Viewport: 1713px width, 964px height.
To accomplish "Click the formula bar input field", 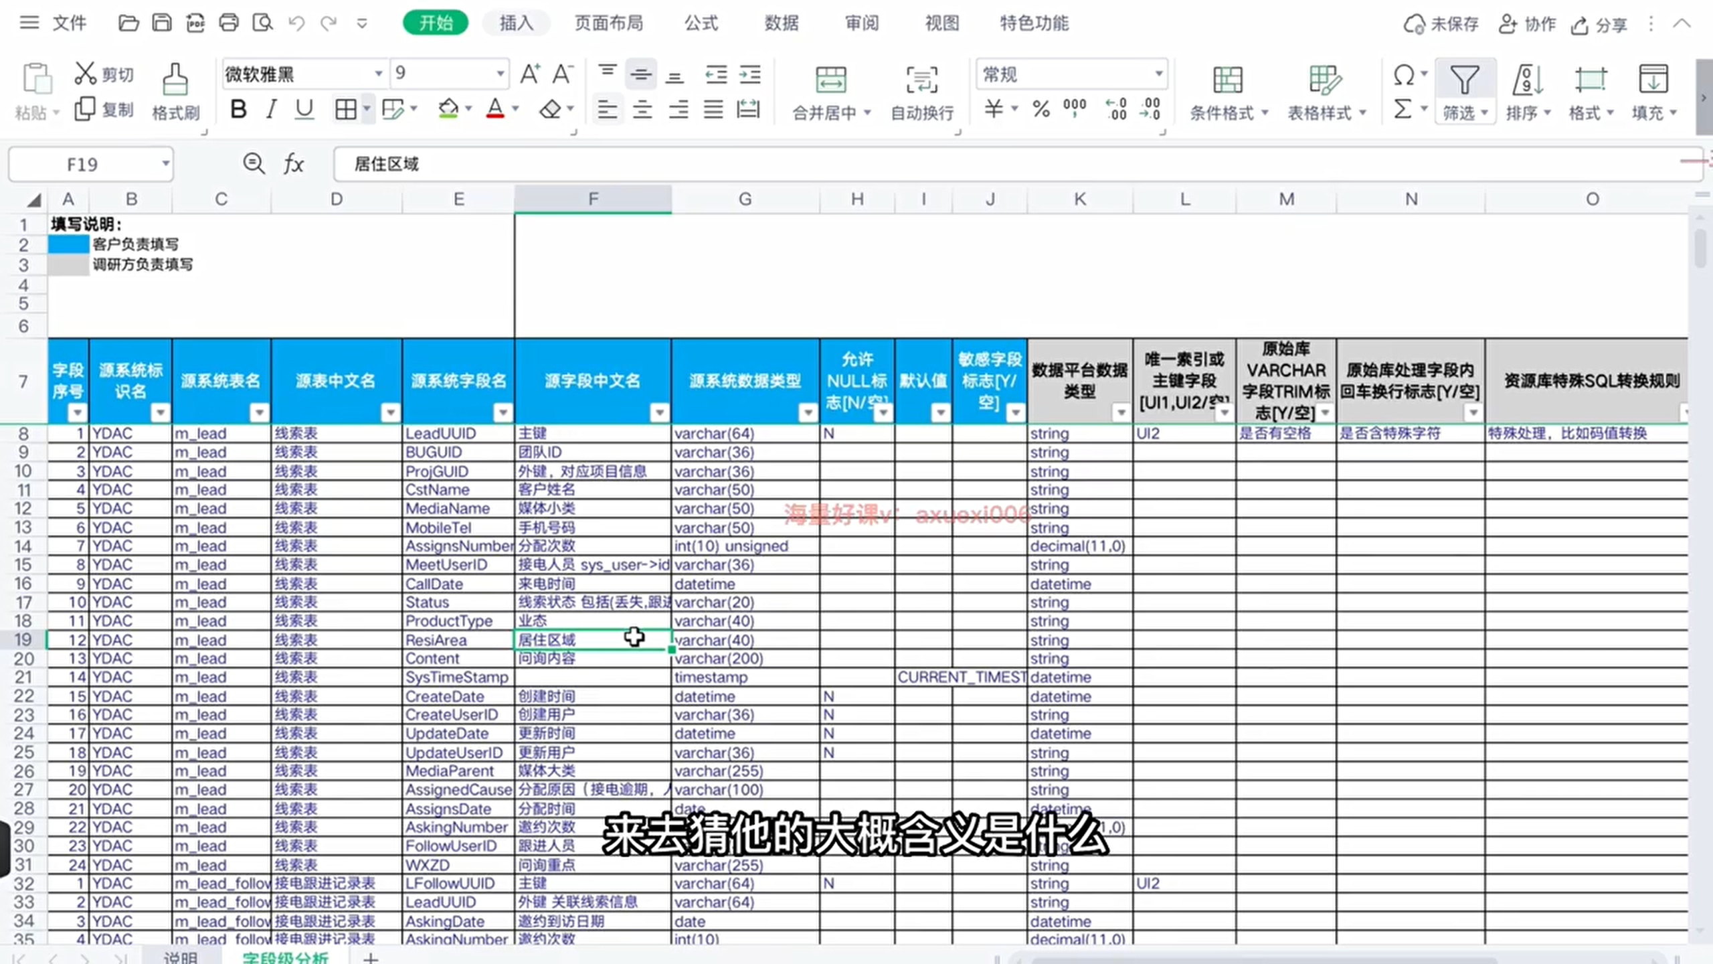I will pyautogui.click(x=1018, y=164).
